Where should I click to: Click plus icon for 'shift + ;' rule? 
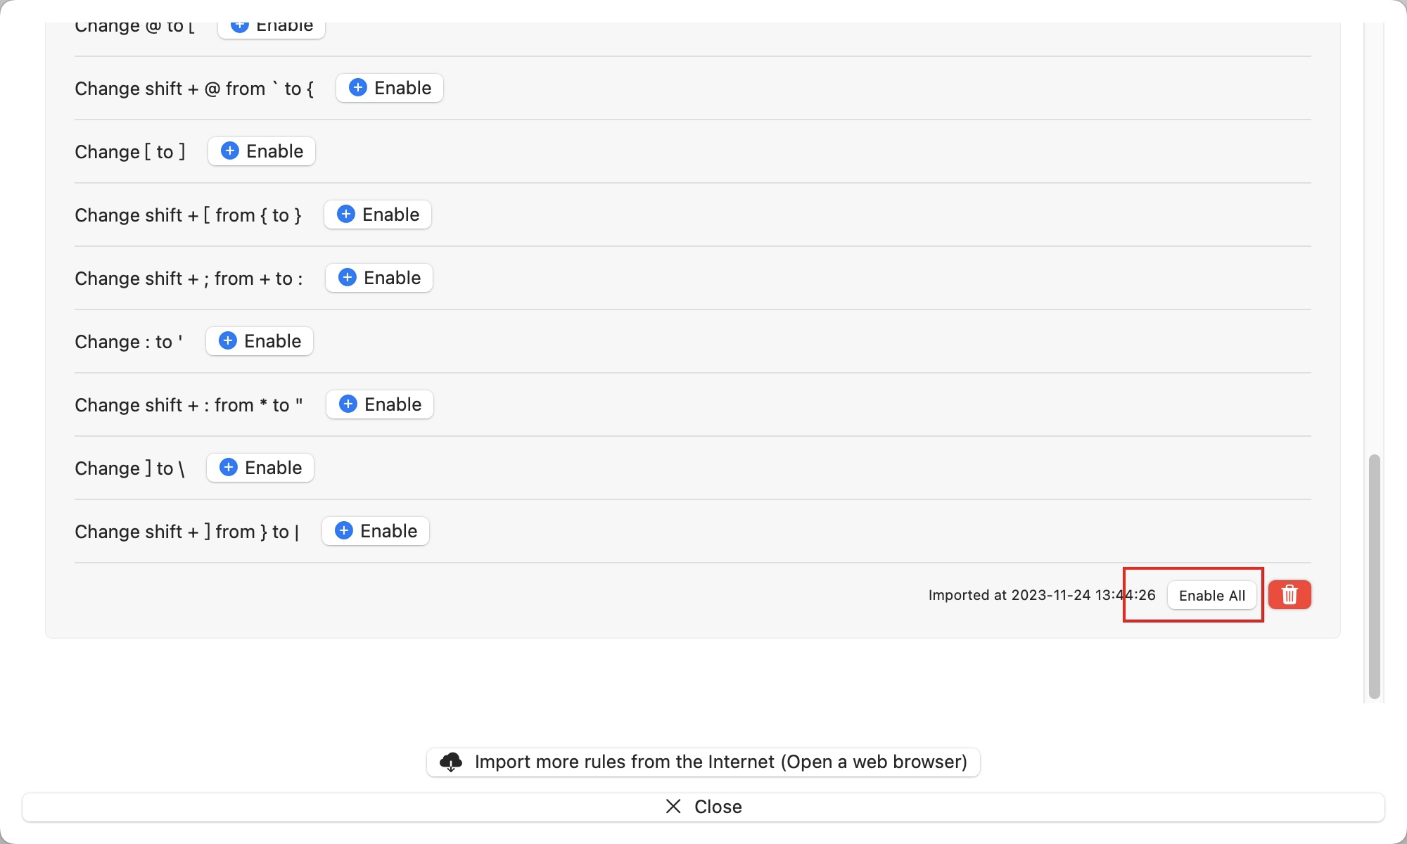(x=348, y=278)
